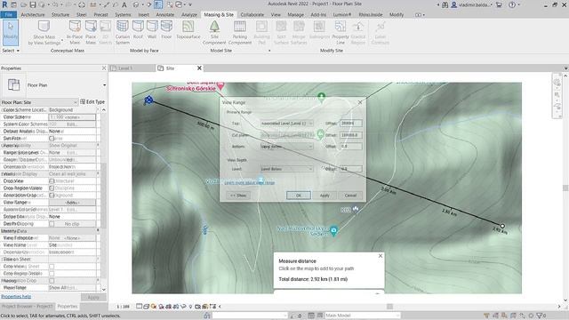
Task: Click the << Show button in View Range
Action: pyautogui.click(x=238, y=196)
